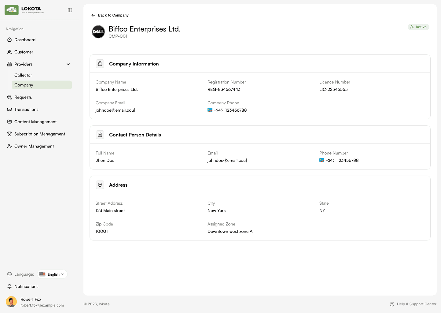Click the Active status badge
Screen dimensions: 441x313
(x=418, y=27)
